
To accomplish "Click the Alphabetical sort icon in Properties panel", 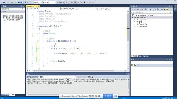I will [x=135, y=65].
